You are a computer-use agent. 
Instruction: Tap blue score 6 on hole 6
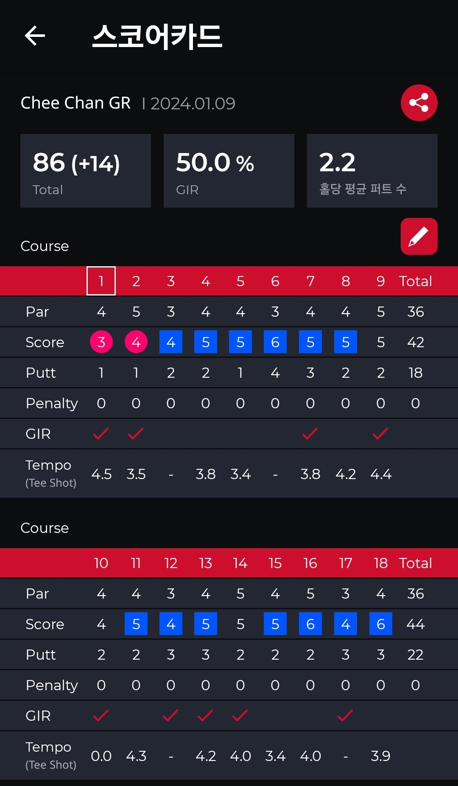275,342
